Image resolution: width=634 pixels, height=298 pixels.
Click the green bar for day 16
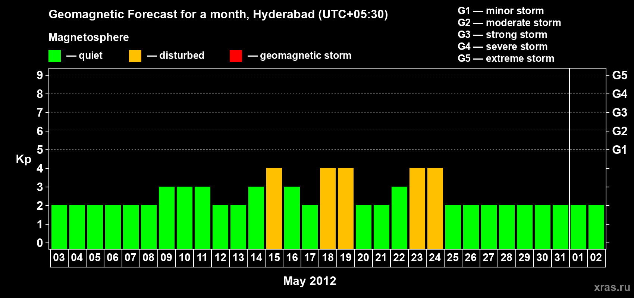tap(292, 218)
